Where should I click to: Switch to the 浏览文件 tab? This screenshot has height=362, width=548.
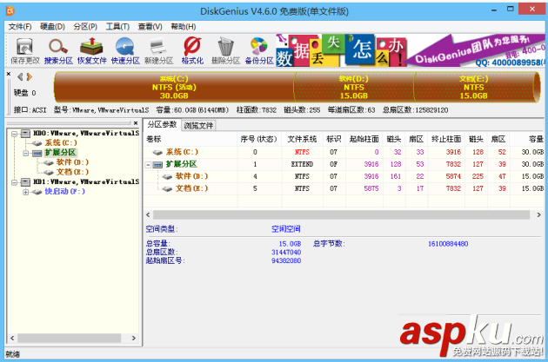(x=198, y=126)
